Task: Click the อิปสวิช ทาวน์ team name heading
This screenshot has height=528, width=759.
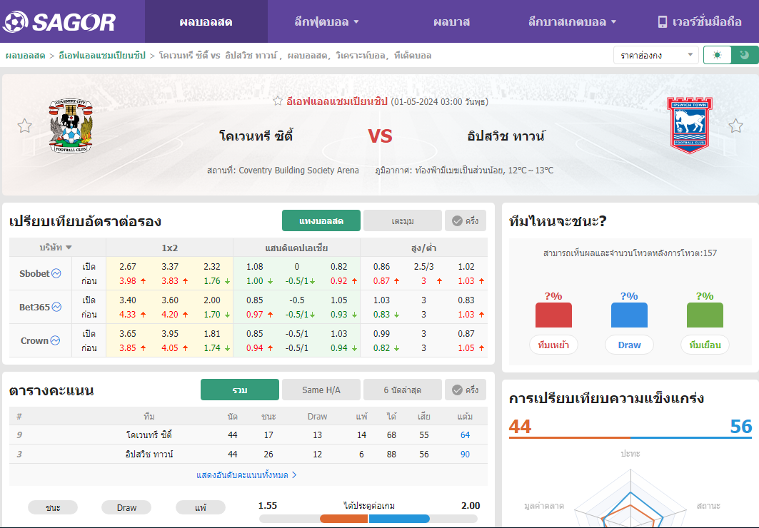Action: (506, 136)
